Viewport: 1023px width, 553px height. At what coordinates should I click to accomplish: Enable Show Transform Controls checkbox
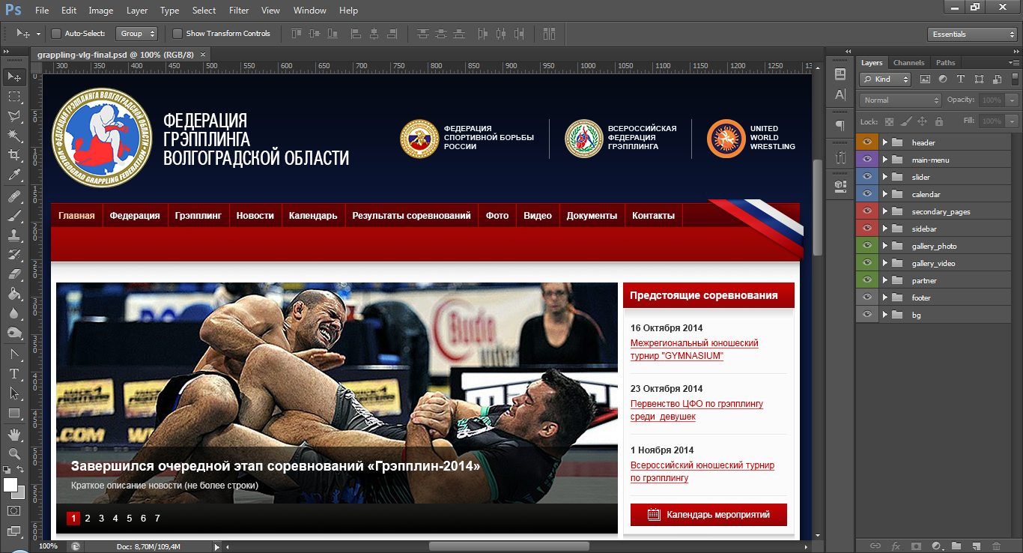click(x=177, y=34)
